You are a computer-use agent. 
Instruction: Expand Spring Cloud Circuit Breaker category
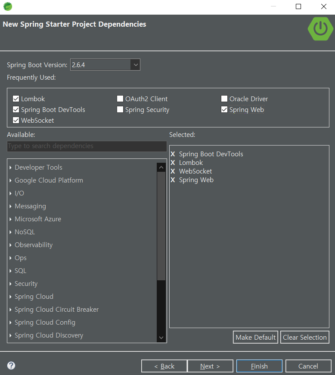(10, 310)
